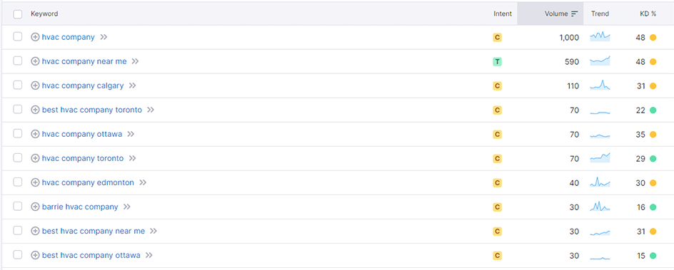
Task: Expand chevrons beside hvac company edmonton
Action: coord(143,182)
